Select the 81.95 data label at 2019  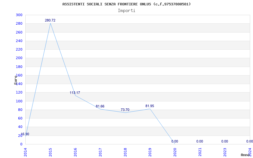[150, 106]
